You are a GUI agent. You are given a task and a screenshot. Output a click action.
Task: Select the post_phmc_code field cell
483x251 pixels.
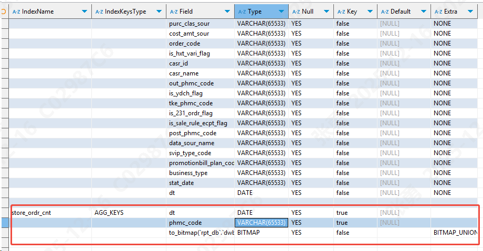[x=201, y=133]
